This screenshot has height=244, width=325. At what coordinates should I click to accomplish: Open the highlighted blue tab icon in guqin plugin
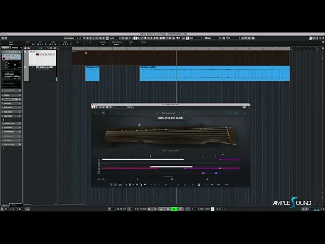tap(104, 113)
